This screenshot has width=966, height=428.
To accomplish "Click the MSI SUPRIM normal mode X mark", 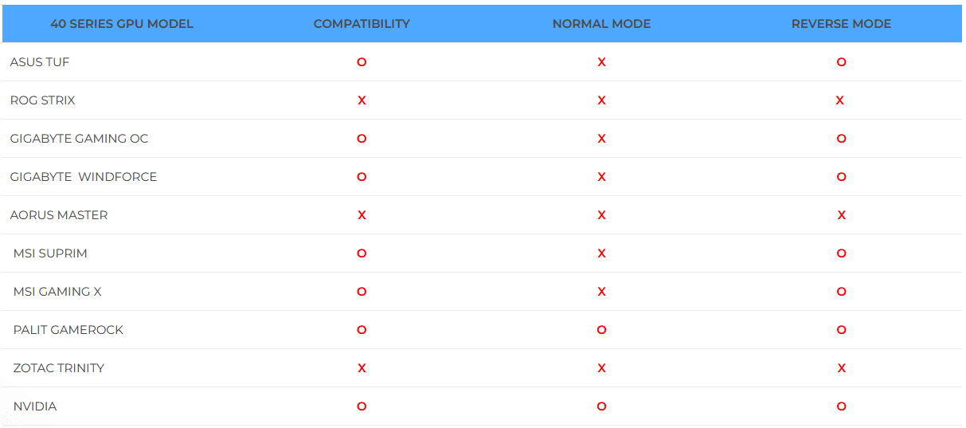I will pyautogui.click(x=601, y=253).
